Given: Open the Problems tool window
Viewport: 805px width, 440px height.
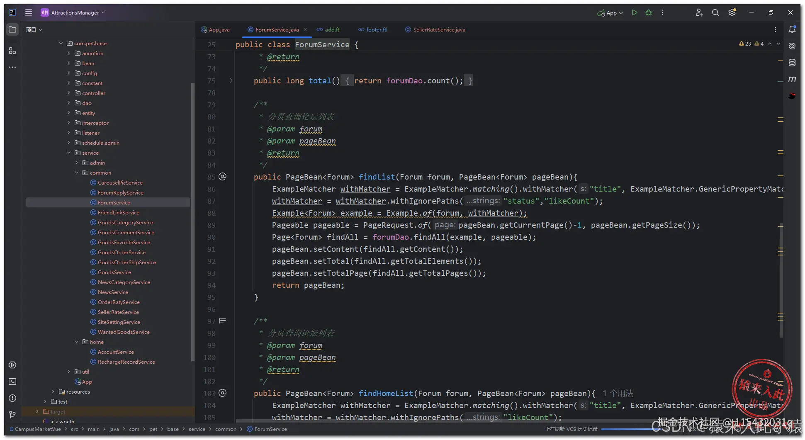Looking at the screenshot, I should [12, 398].
